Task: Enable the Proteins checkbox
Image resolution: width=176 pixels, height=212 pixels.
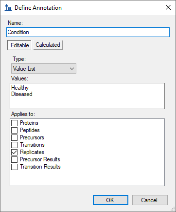Action: click(14, 123)
